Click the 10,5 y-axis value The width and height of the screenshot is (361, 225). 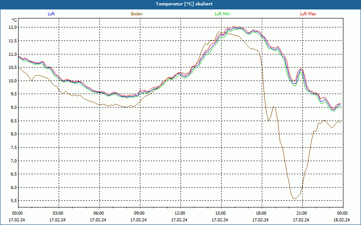[x=13, y=67]
